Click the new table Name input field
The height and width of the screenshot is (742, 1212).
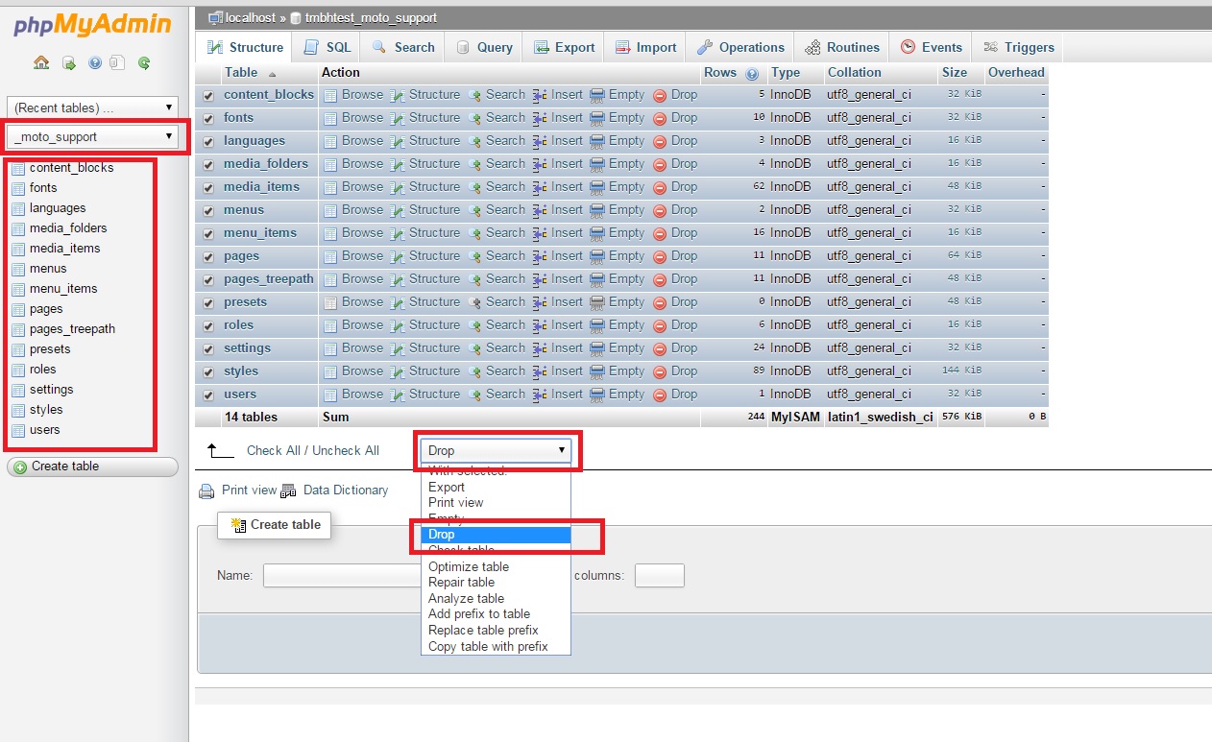[x=342, y=575]
